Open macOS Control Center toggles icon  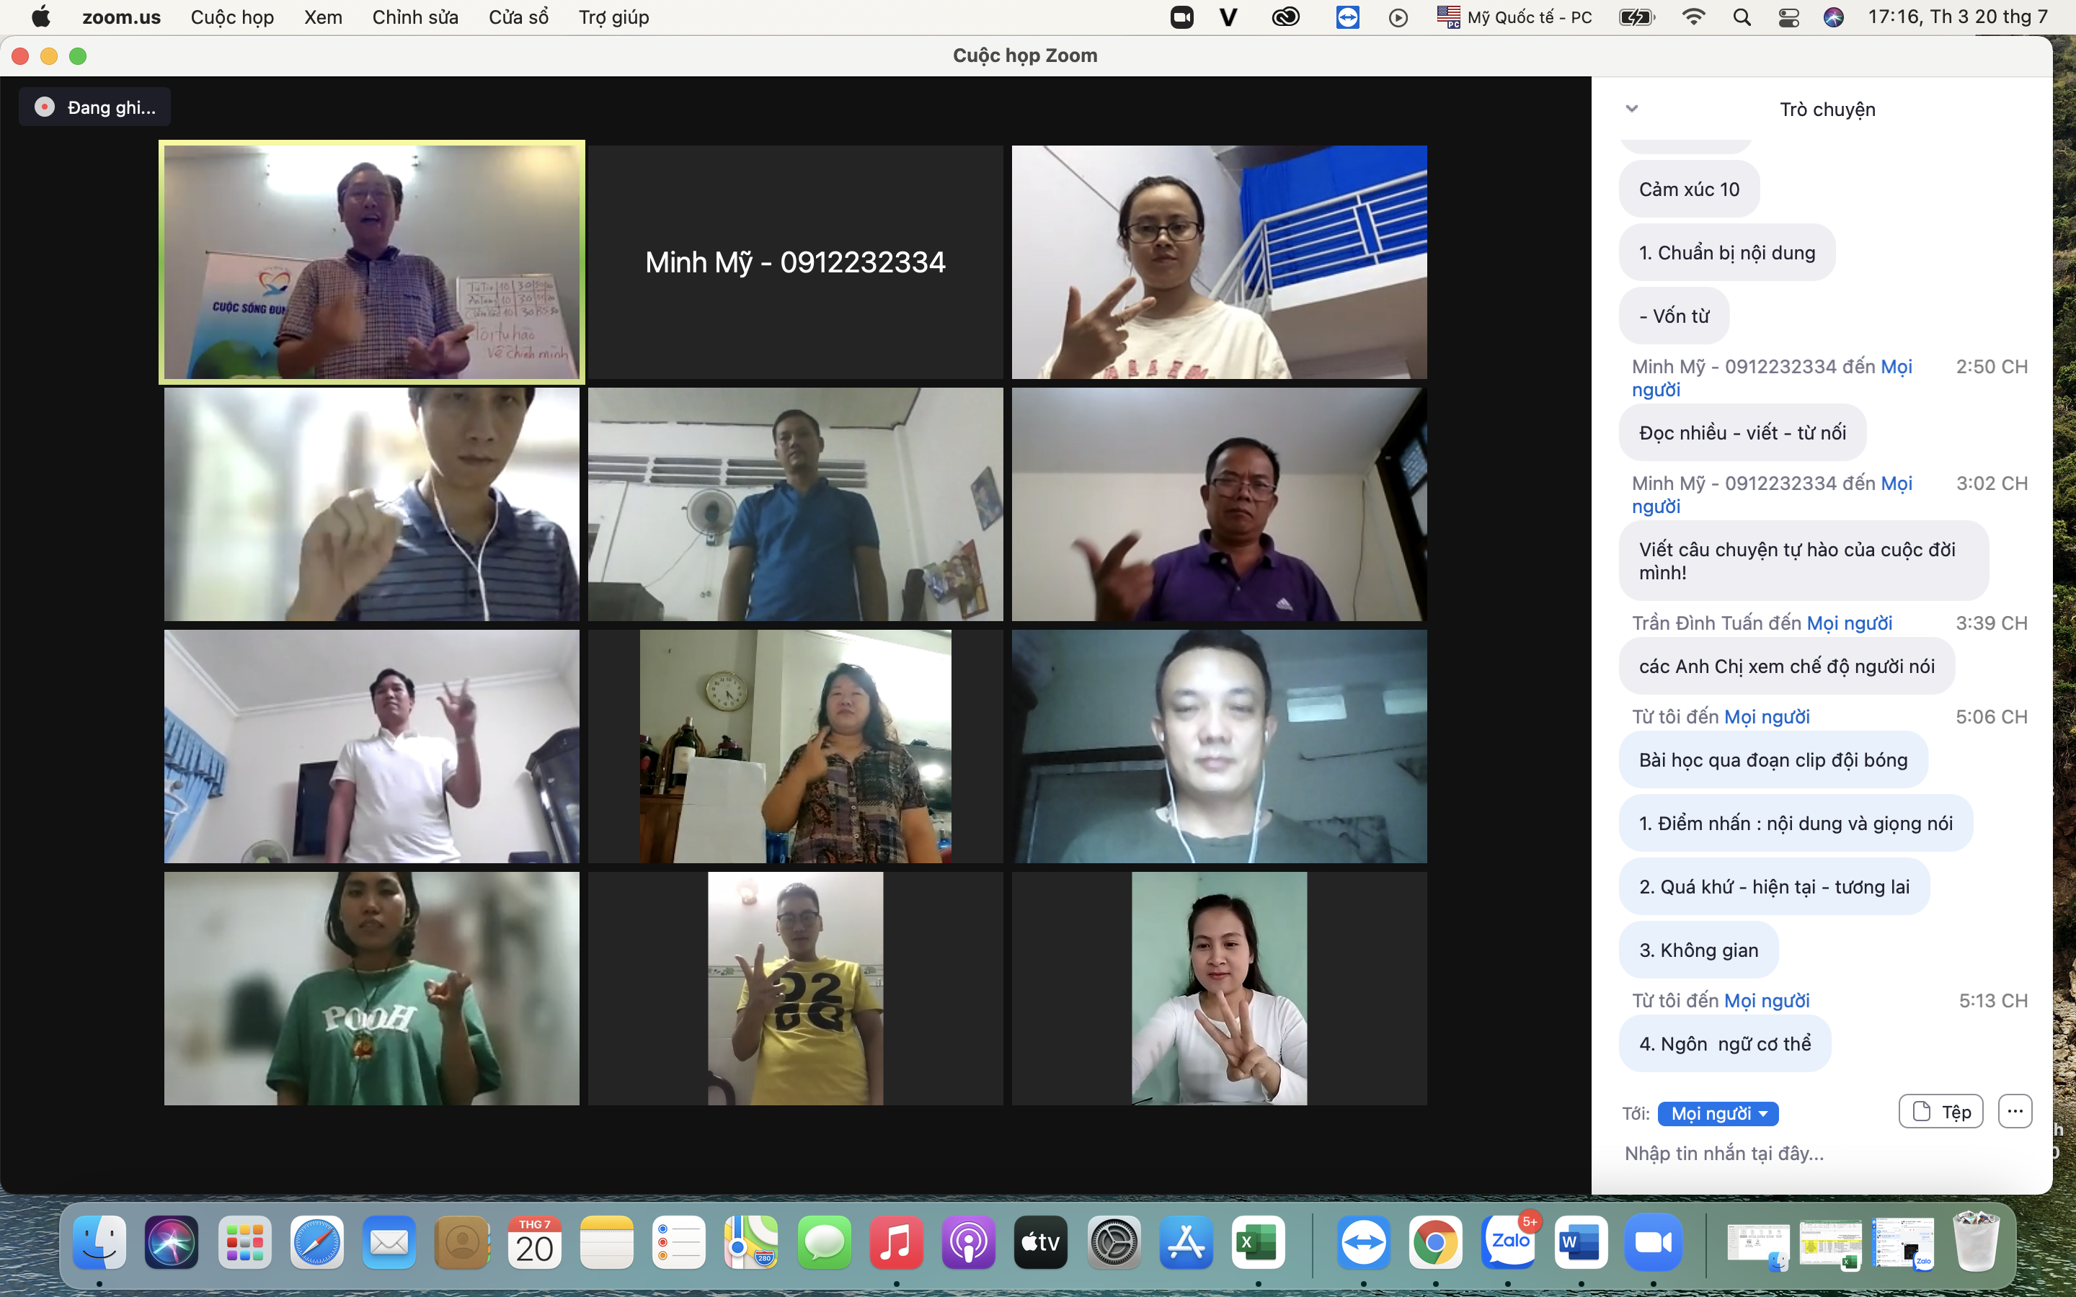[1788, 17]
